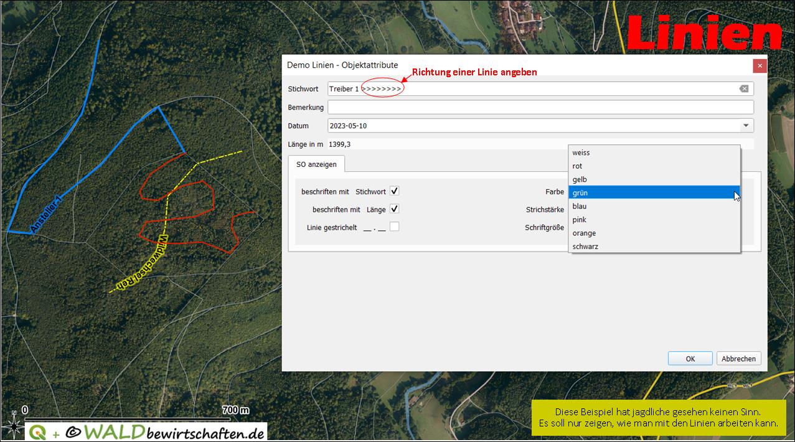Click into the Bemerkung text field
This screenshot has width=795, height=442.
tap(540, 107)
